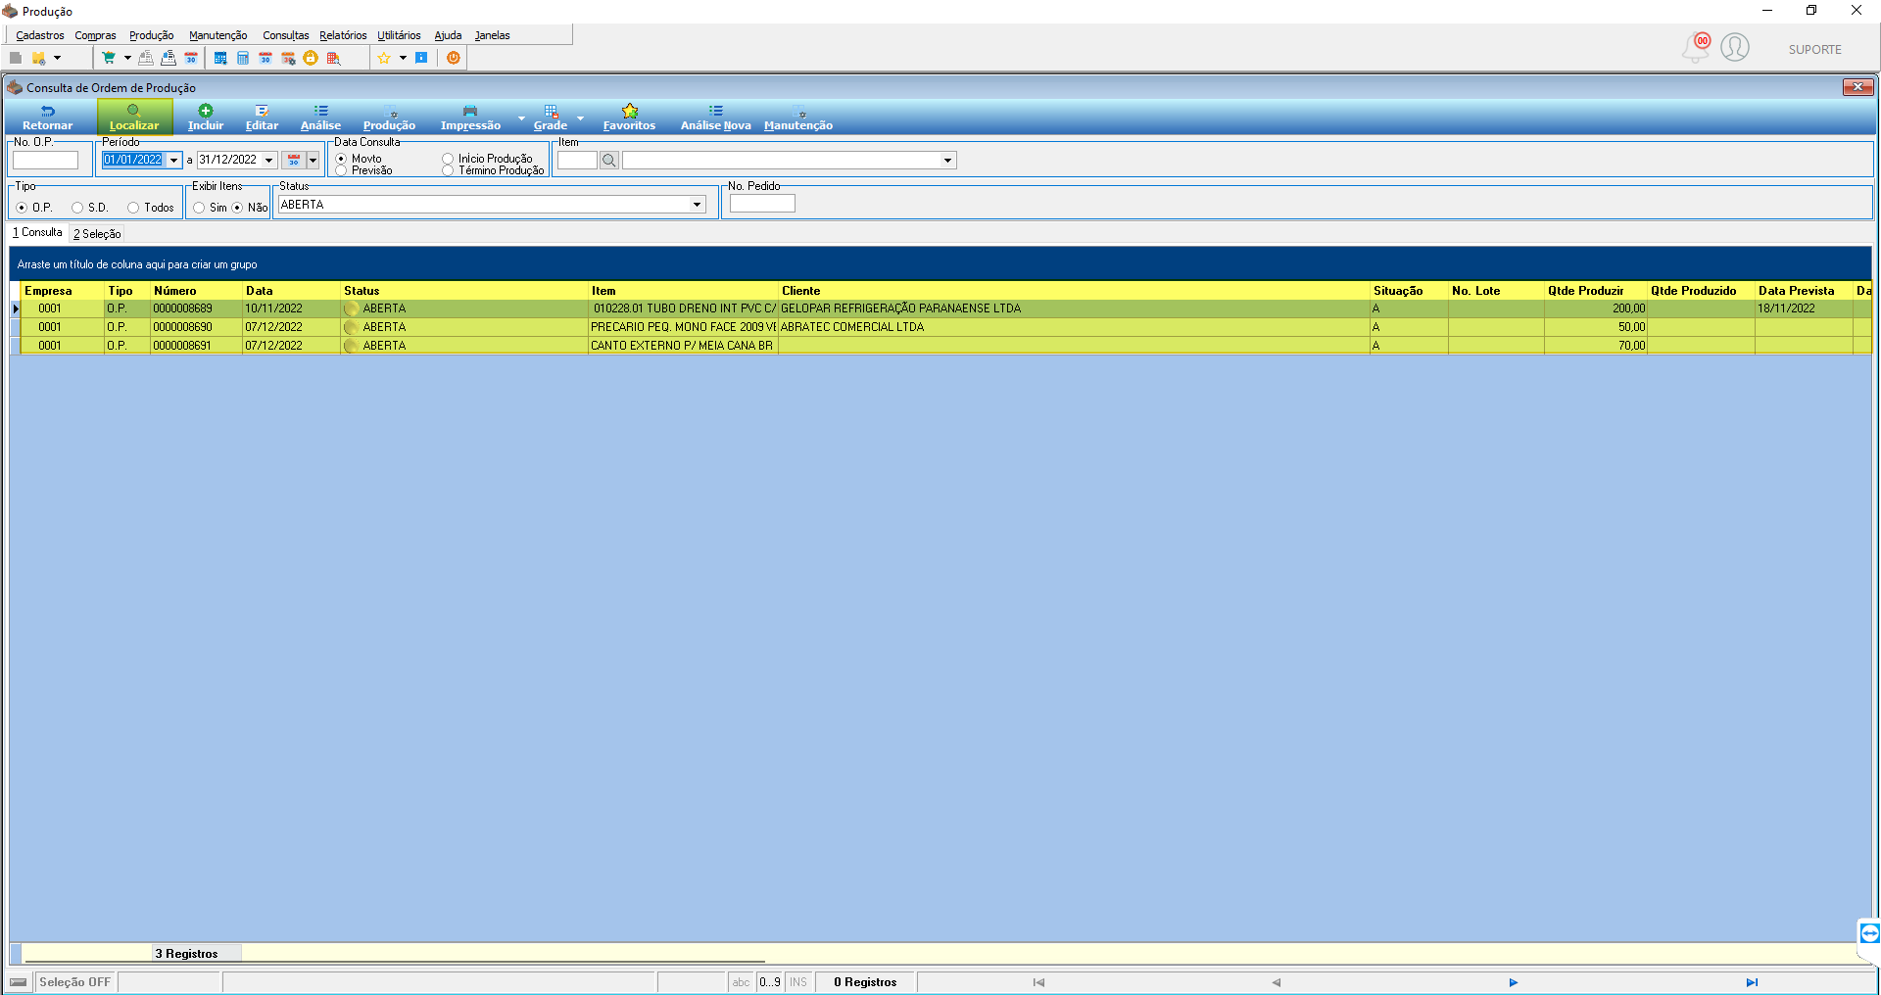The height and width of the screenshot is (995, 1881).
Task: Open the end date 31/12/2022 dropdown
Action: tap(268, 160)
